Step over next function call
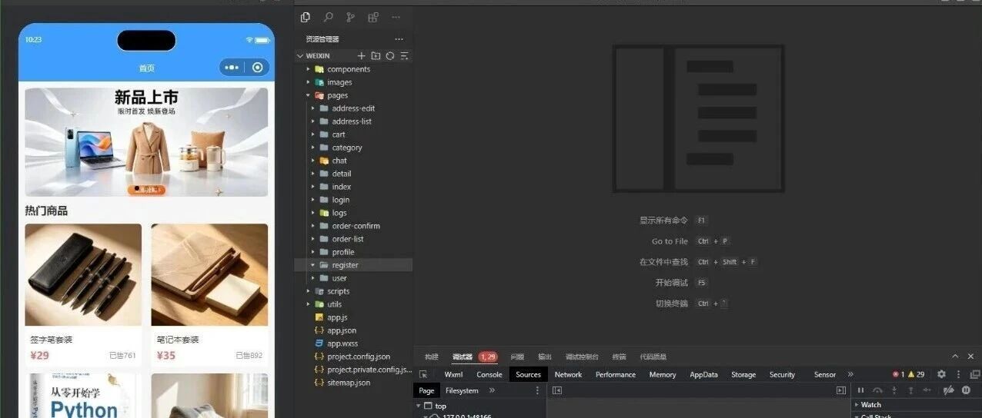The width and height of the screenshot is (982, 418). (x=877, y=390)
